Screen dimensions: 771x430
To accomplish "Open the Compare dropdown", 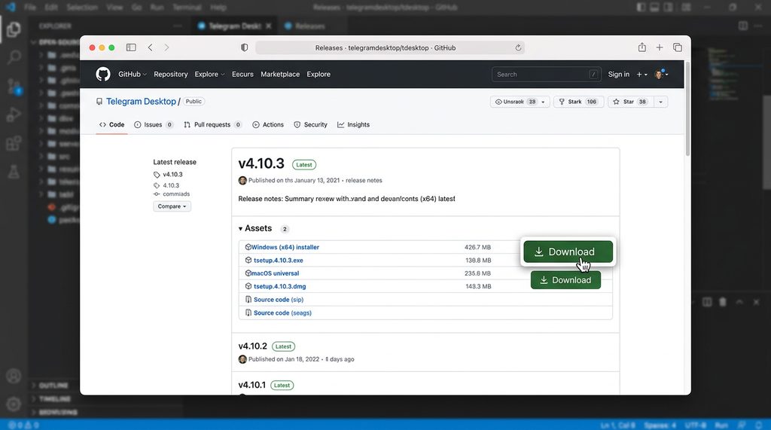I will click(x=172, y=206).
